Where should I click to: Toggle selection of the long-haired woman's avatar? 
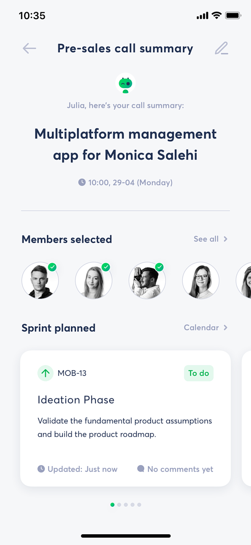[93, 280]
